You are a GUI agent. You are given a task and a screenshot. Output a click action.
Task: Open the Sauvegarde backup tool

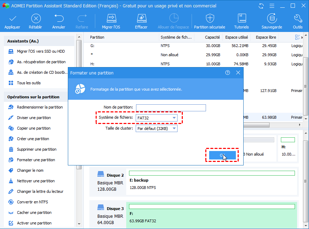point(272,21)
